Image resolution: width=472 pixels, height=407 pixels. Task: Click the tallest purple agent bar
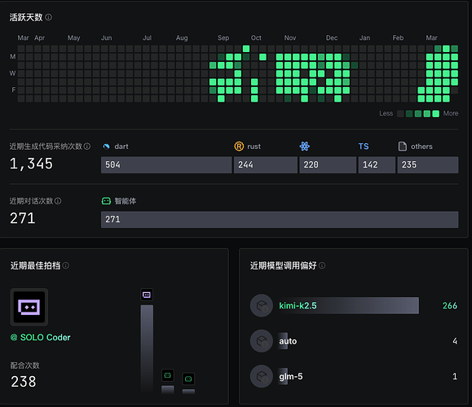pos(147,348)
